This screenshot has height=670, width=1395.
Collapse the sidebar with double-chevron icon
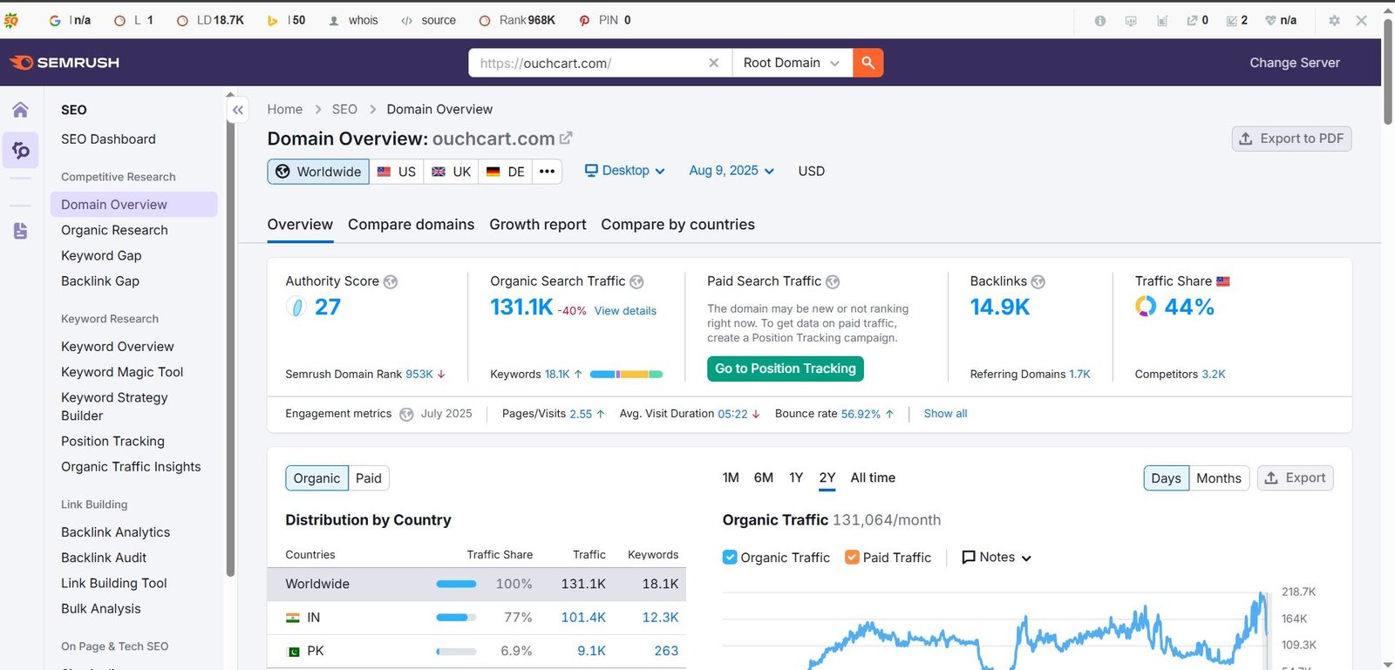coord(238,110)
